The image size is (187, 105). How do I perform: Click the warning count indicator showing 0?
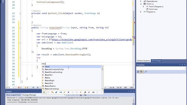26,87
